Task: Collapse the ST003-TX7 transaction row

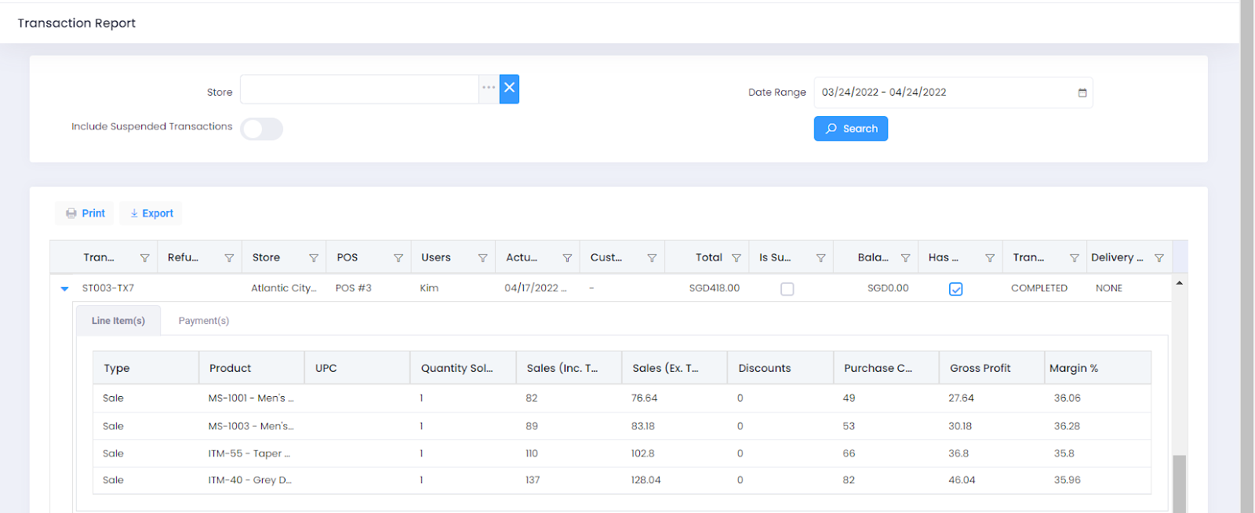Action: tap(64, 289)
